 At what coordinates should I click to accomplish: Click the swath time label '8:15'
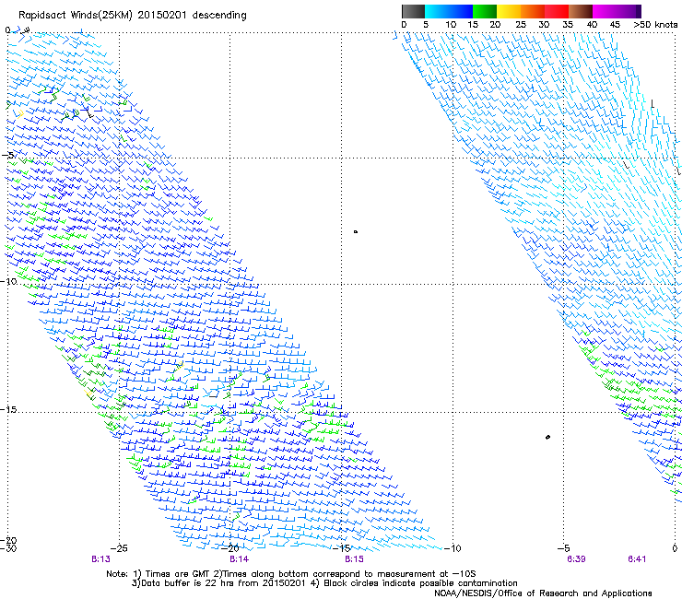point(354,559)
